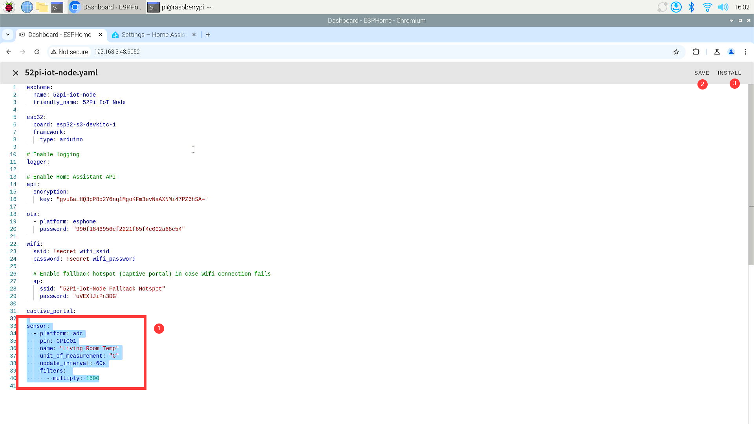Click the Not secure site info chip

(70, 52)
